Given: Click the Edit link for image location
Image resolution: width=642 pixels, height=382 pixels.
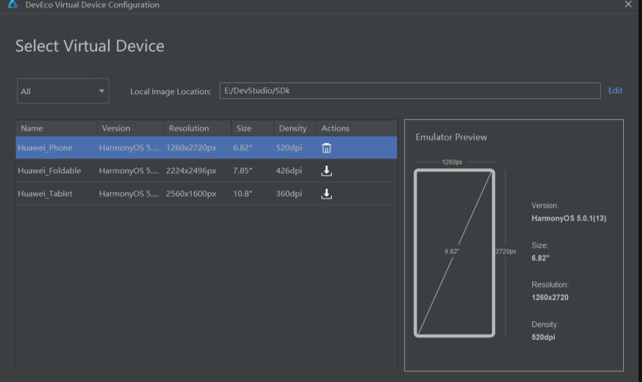Looking at the screenshot, I should point(615,90).
